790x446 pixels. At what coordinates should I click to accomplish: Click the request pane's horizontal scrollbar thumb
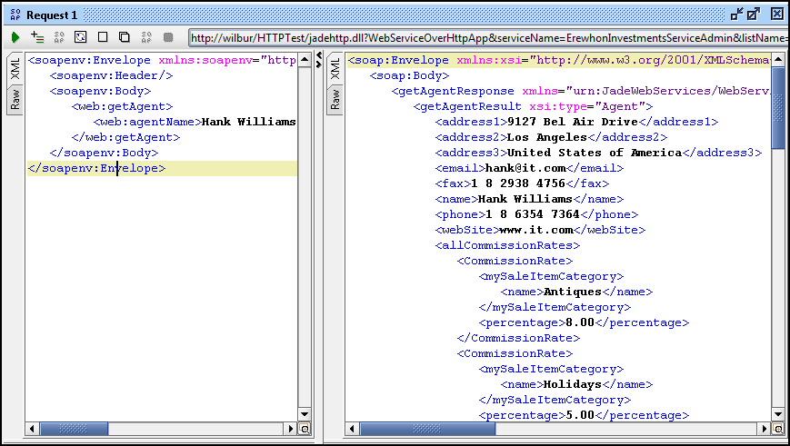click(x=74, y=429)
